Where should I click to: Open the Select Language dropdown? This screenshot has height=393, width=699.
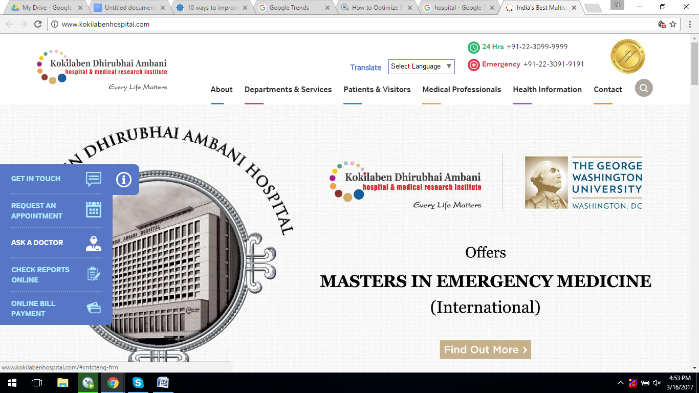[x=421, y=67]
